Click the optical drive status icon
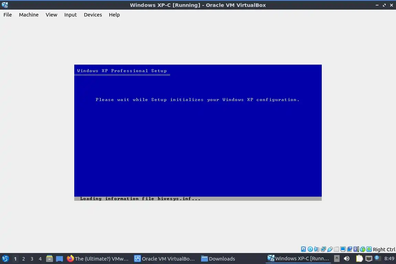The image size is (396, 264). (310, 249)
